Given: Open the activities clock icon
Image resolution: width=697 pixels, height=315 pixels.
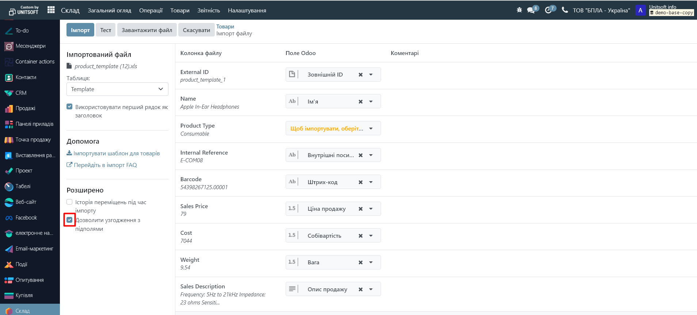Looking at the screenshot, I should pos(548,10).
